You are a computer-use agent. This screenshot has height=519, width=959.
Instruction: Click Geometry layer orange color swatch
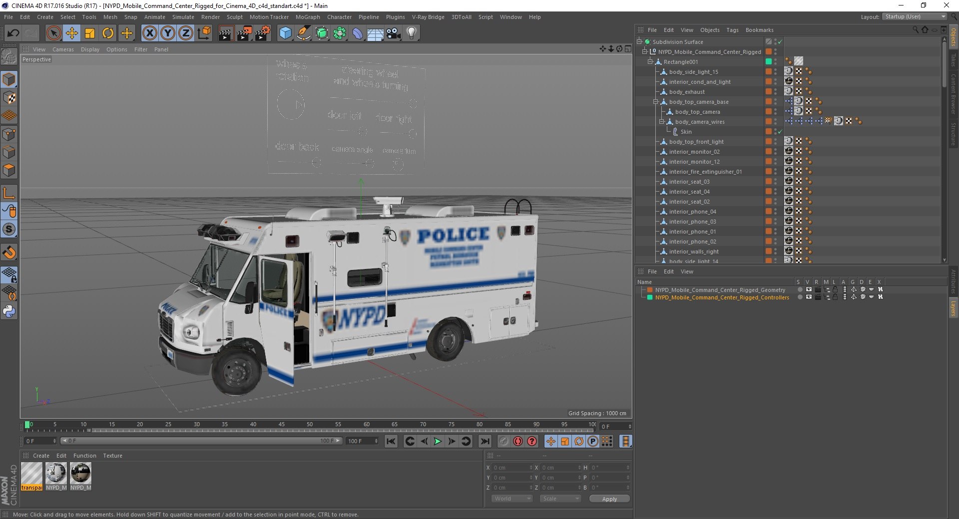click(650, 290)
